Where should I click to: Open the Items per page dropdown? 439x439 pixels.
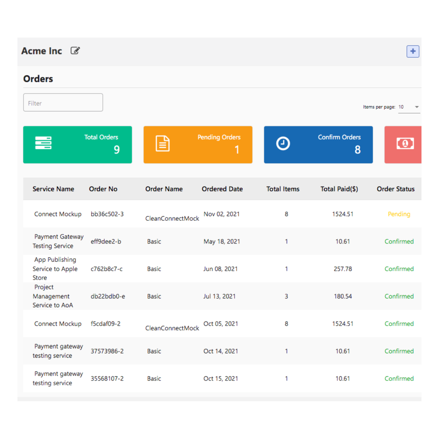point(409,107)
